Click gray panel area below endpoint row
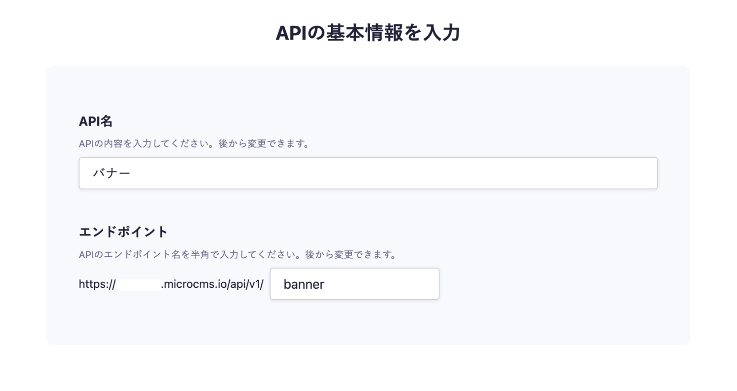 click(368, 324)
